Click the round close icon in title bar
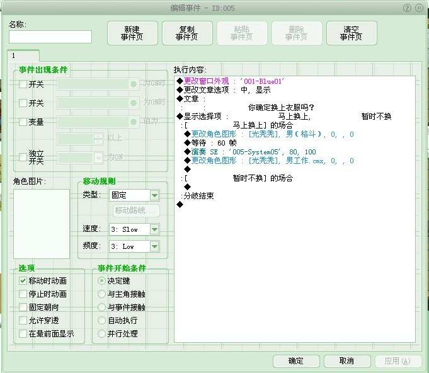Viewport: 429px width, 373px height. click(x=419, y=8)
